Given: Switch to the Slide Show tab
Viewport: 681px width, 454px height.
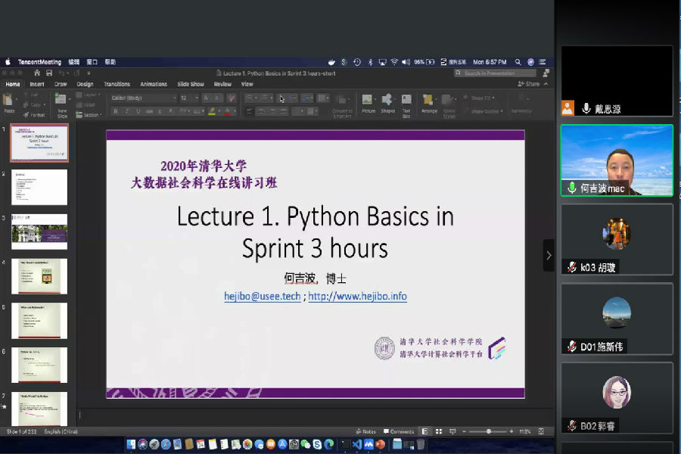Looking at the screenshot, I should pos(191,84).
